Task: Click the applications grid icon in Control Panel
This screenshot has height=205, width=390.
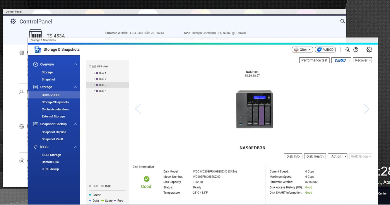Action: 22,161
